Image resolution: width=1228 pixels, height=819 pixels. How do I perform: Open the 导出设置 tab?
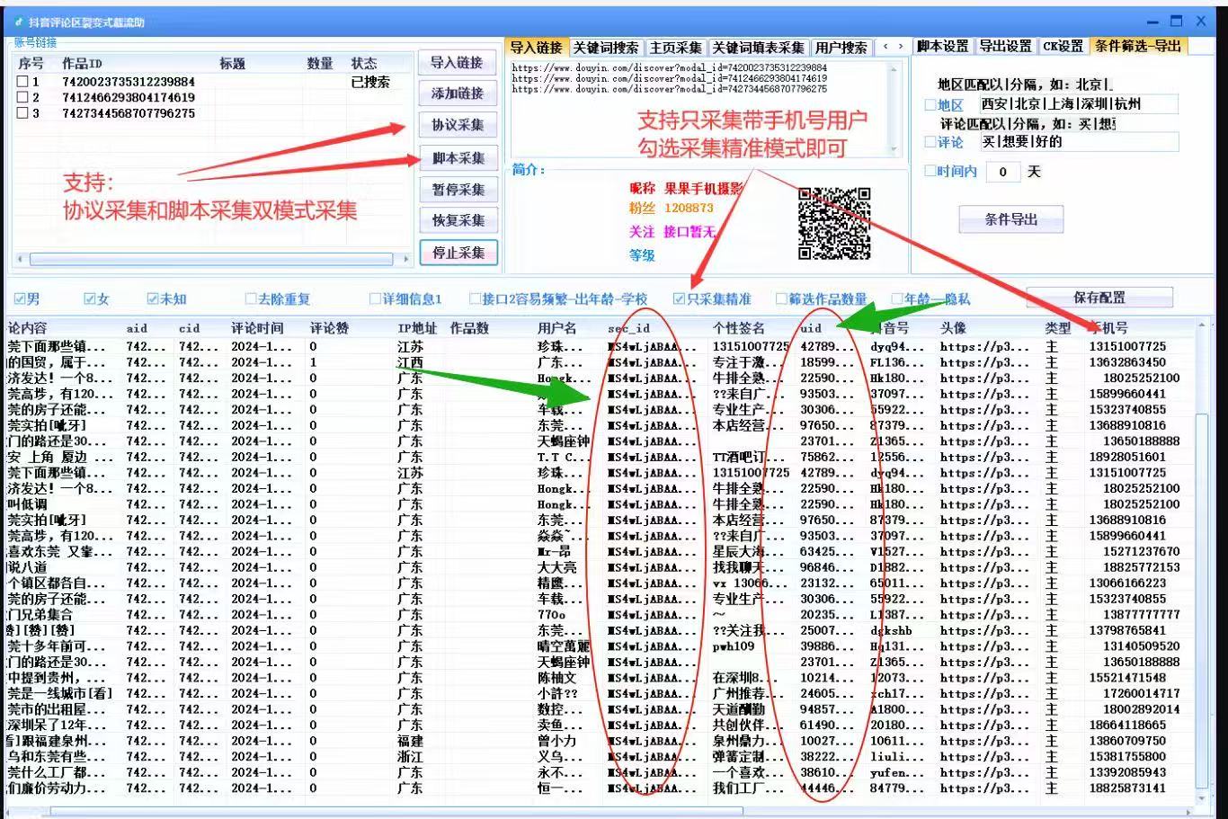1005,46
